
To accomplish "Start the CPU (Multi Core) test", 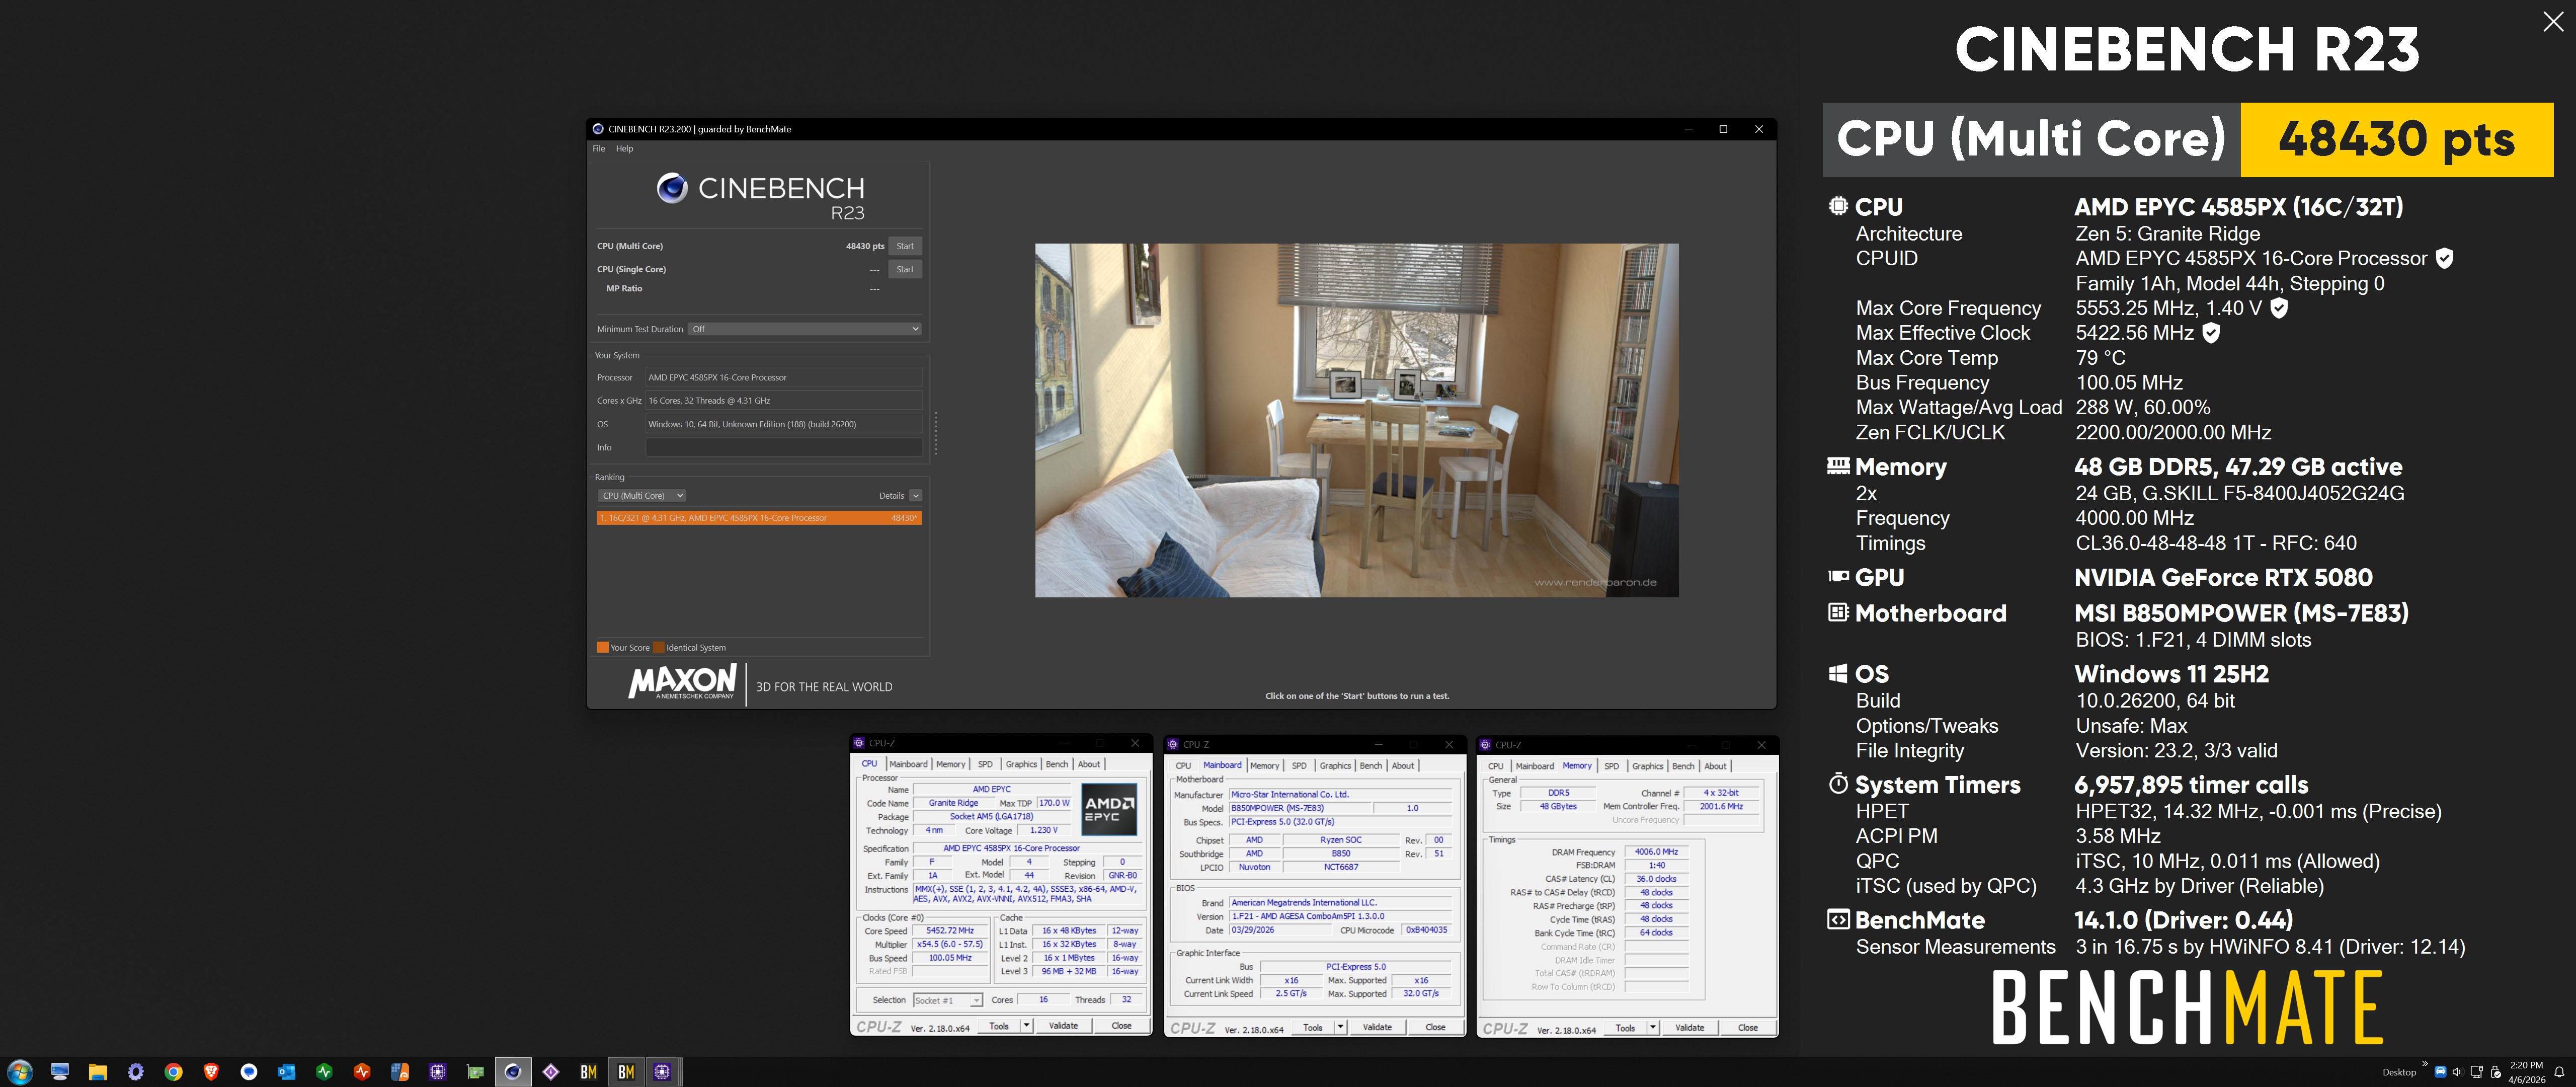I will pos(904,246).
